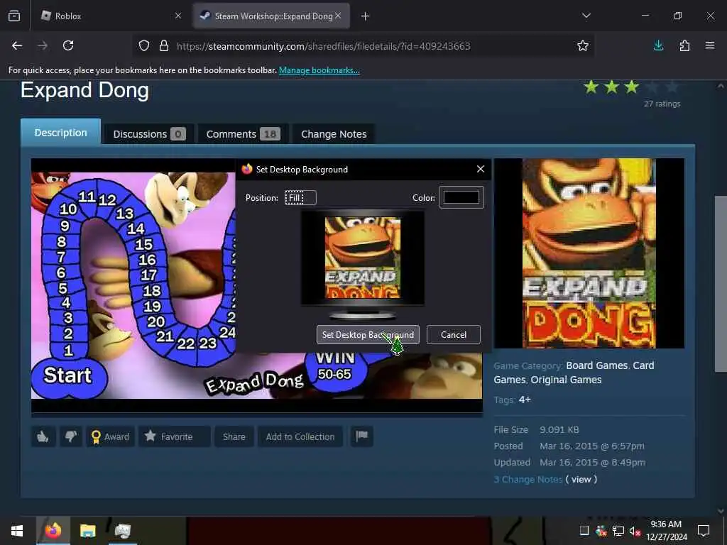
Task: Open the Board Games category link
Action: [596, 365]
